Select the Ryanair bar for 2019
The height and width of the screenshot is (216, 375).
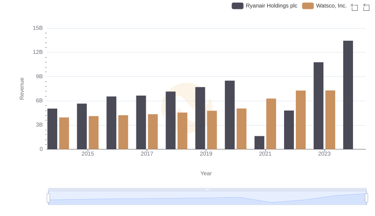point(200,118)
